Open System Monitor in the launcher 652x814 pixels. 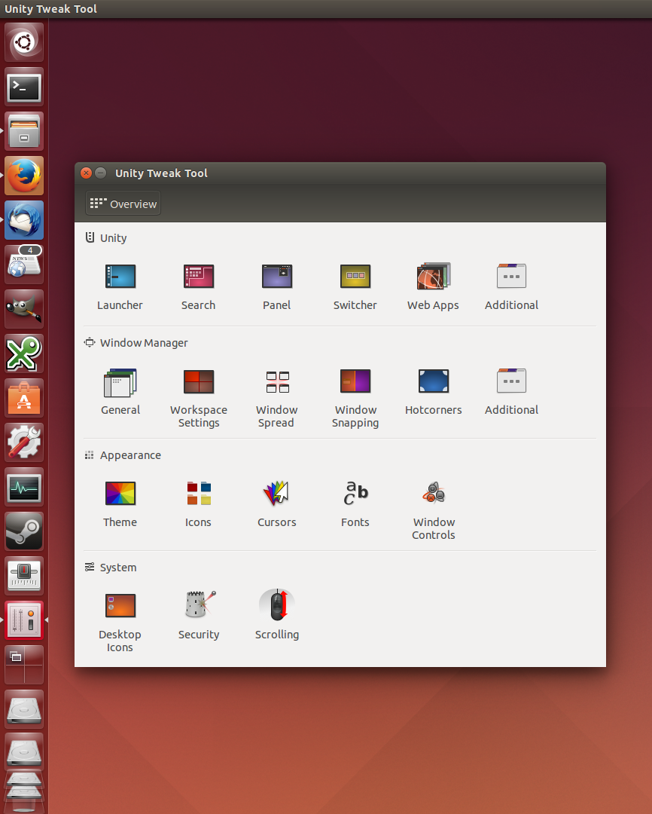coord(24,488)
